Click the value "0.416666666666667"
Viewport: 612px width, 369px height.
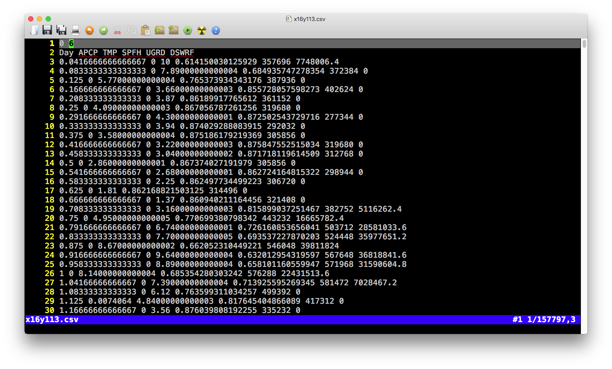(x=100, y=145)
